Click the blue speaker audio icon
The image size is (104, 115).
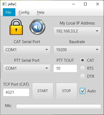coord(37,27)
